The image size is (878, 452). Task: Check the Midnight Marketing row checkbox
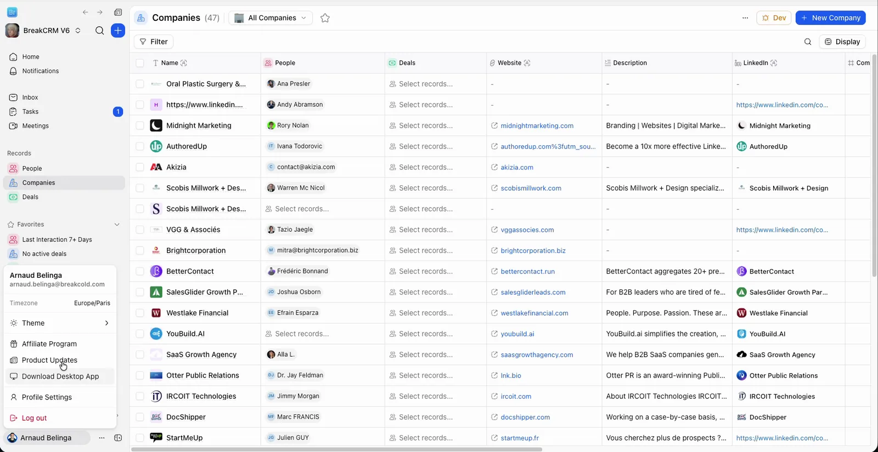(x=140, y=125)
